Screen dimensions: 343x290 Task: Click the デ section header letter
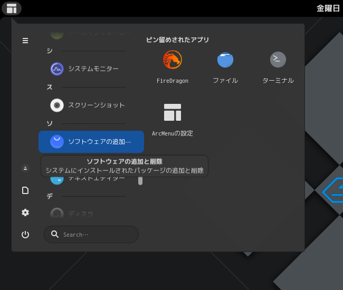[x=50, y=196]
